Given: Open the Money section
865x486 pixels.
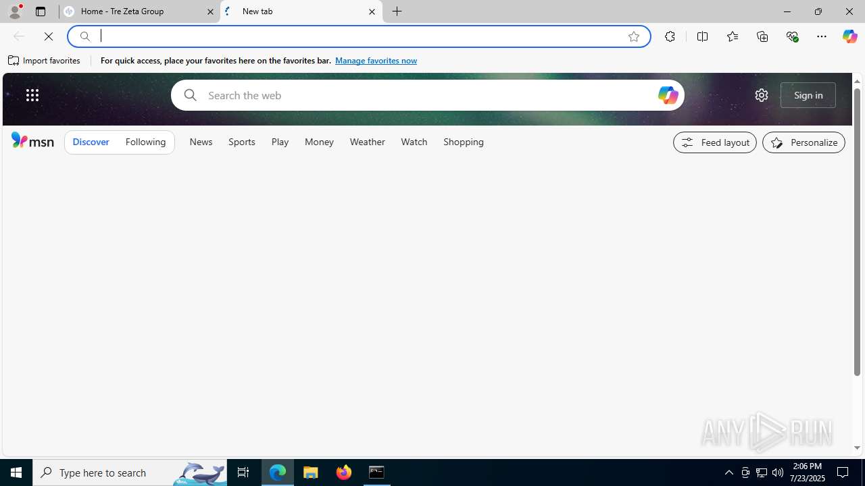Looking at the screenshot, I should [x=319, y=142].
